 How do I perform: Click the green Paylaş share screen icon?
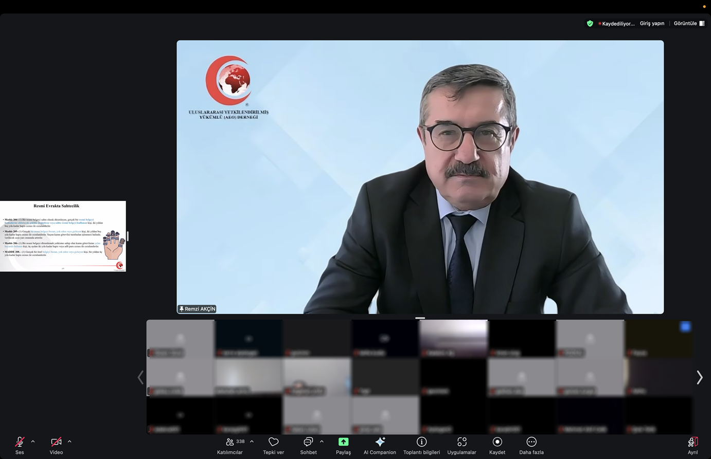click(x=343, y=442)
